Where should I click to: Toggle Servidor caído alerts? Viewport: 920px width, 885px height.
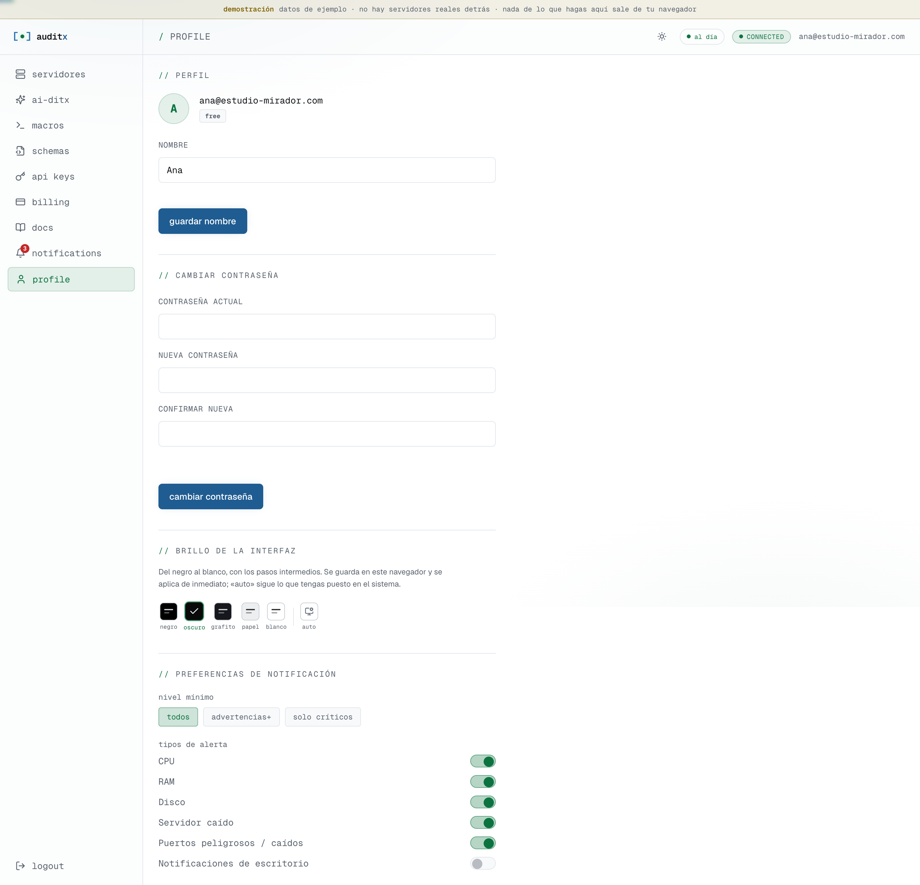click(x=483, y=823)
